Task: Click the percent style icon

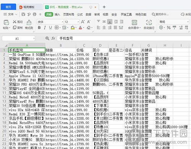Action: click(x=169, y=27)
